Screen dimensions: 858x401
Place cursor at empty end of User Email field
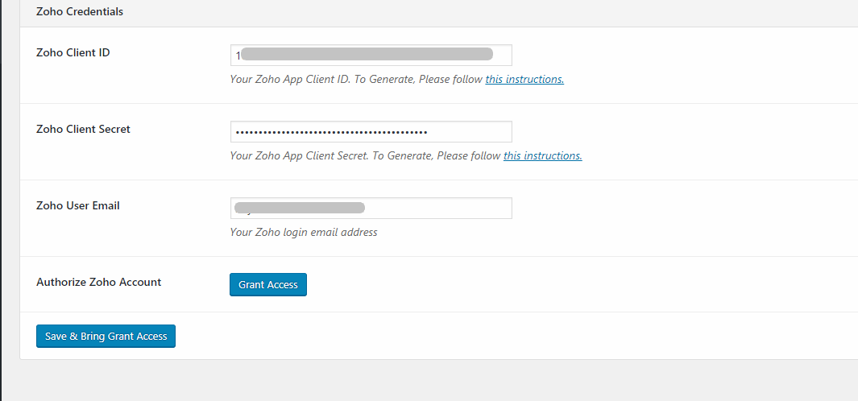click(x=439, y=208)
